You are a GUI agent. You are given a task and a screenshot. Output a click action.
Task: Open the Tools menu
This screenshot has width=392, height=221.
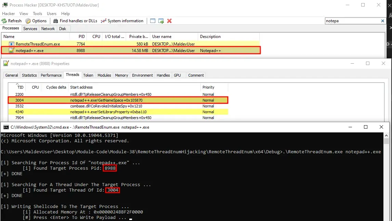point(37,14)
